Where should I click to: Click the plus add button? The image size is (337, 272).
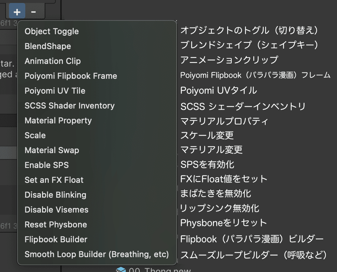[17, 12]
